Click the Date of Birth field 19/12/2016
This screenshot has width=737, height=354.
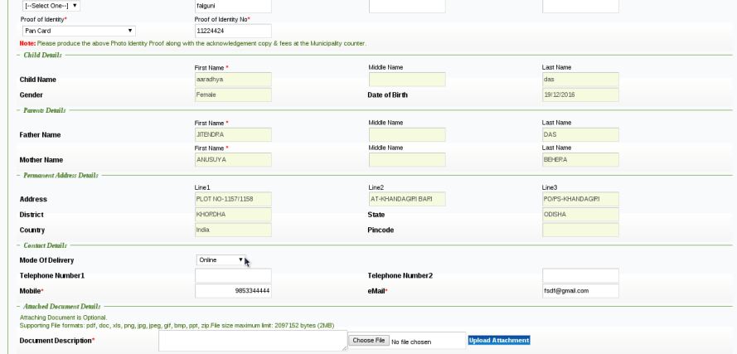[580, 95]
